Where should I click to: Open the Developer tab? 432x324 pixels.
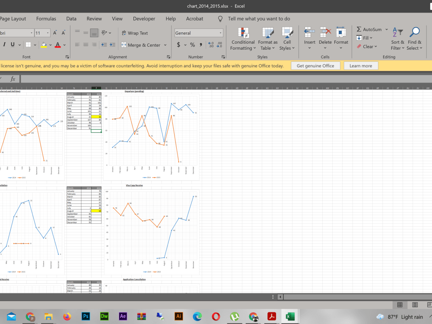[x=144, y=19]
